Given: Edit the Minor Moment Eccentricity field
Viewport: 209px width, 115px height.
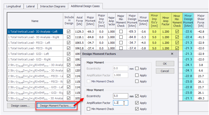Looking at the screenshot, I should pyautogui.click(x=120, y=96).
